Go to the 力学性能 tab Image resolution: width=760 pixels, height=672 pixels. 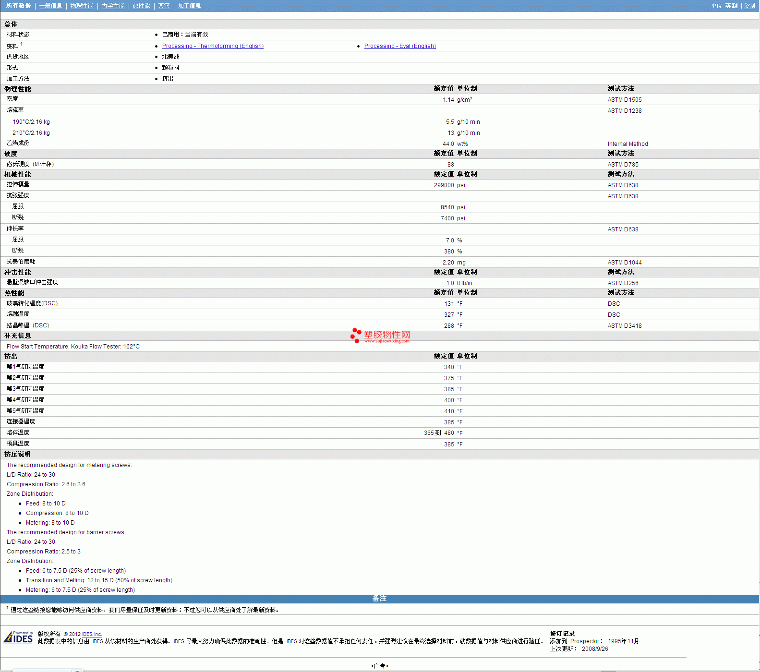[x=113, y=6]
